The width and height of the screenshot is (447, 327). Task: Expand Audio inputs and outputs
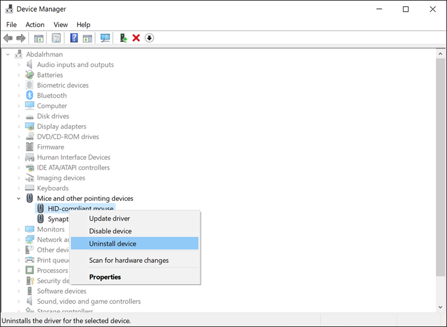click(x=19, y=65)
